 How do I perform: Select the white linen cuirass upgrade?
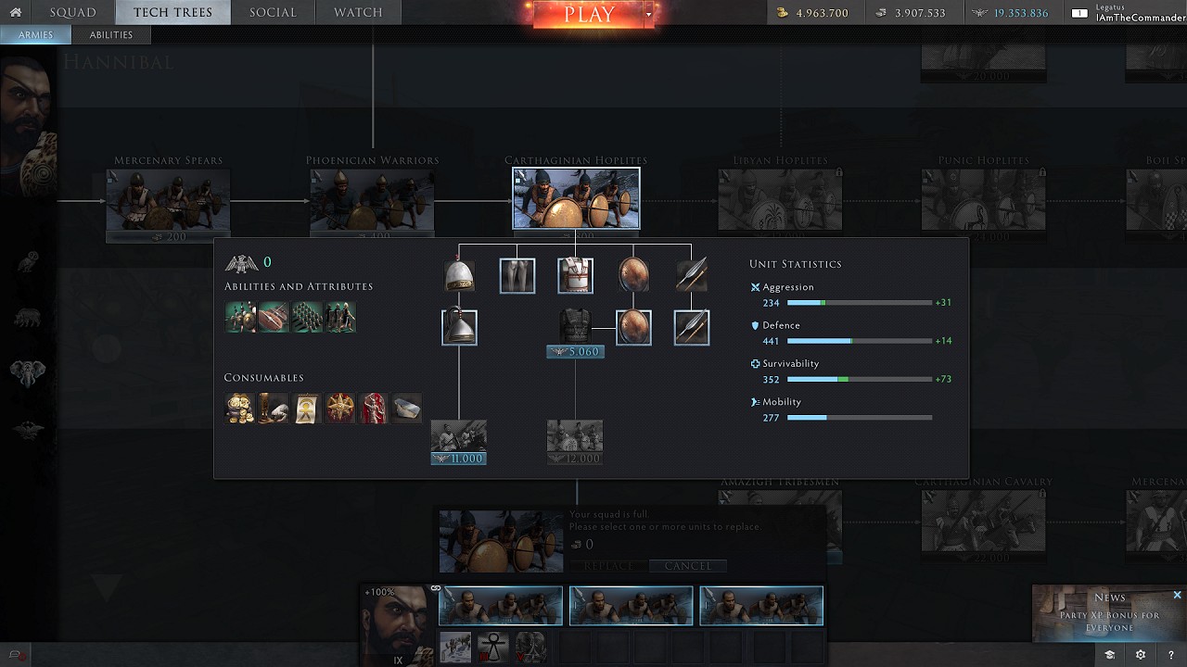point(575,276)
